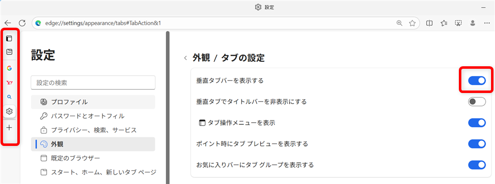The image size is (495, 184).
Task: Open the tab actions menu icon in vertical bar
Action: click(x=9, y=39)
